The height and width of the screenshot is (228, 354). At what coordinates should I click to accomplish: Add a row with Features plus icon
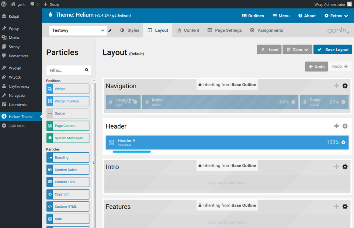[336, 206]
